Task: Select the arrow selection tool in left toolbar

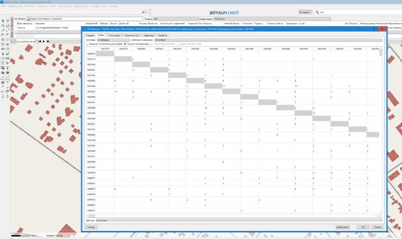Action: click(x=3, y=21)
